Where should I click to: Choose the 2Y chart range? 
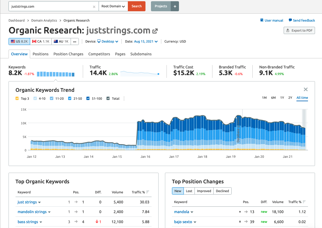(290, 98)
